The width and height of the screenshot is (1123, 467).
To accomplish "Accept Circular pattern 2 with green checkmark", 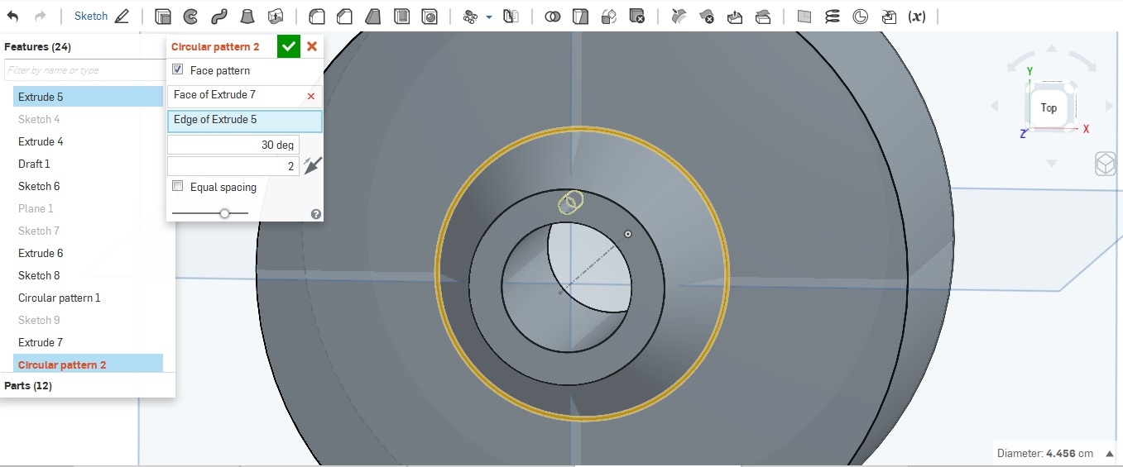I will pyautogui.click(x=288, y=46).
